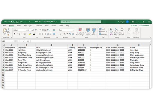Switch to the View tab

61,25
